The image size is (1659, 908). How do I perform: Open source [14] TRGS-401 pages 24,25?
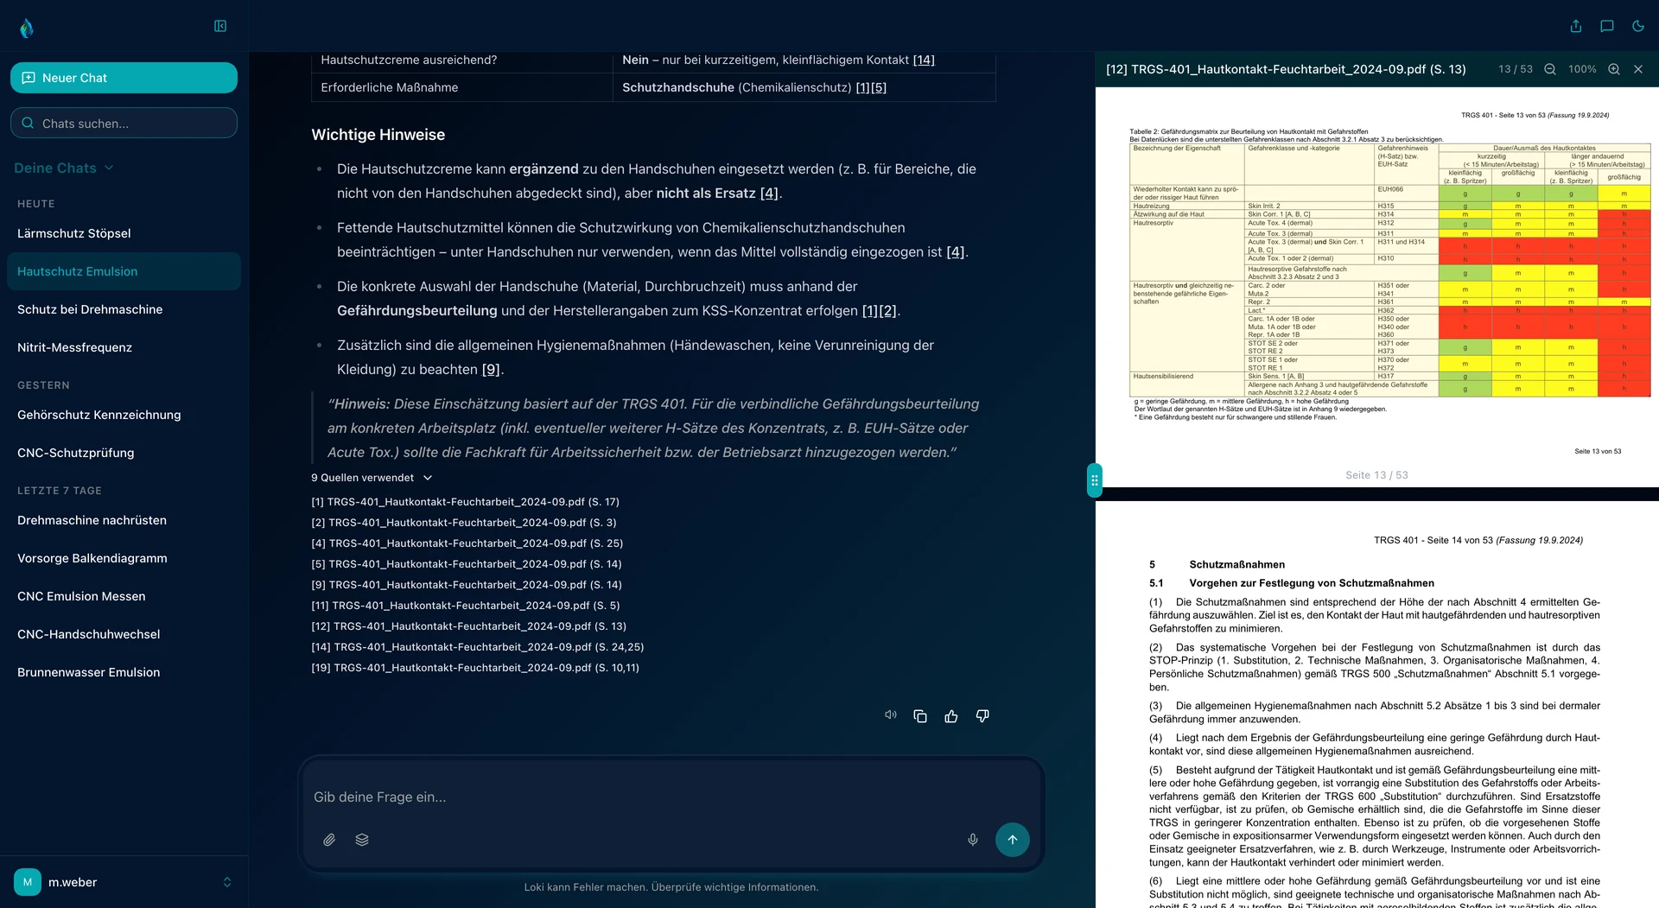click(477, 647)
